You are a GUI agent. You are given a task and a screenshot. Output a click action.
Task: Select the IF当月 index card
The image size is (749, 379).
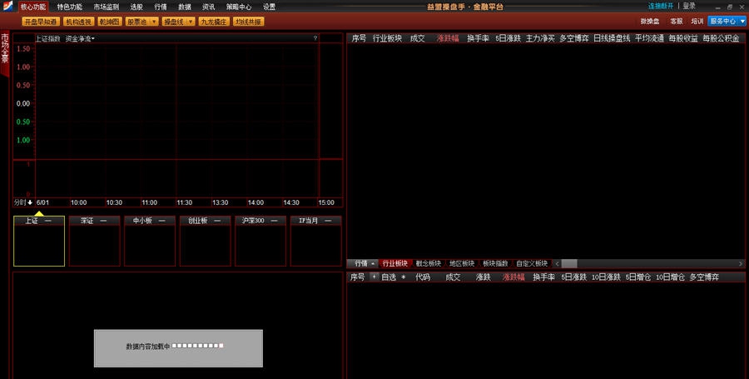(x=315, y=241)
